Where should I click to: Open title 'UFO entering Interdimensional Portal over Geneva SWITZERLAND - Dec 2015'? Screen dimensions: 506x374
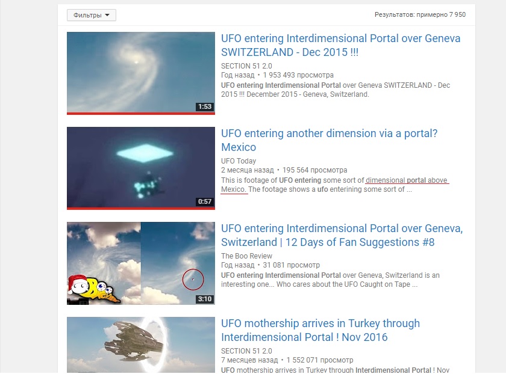[340, 45]
